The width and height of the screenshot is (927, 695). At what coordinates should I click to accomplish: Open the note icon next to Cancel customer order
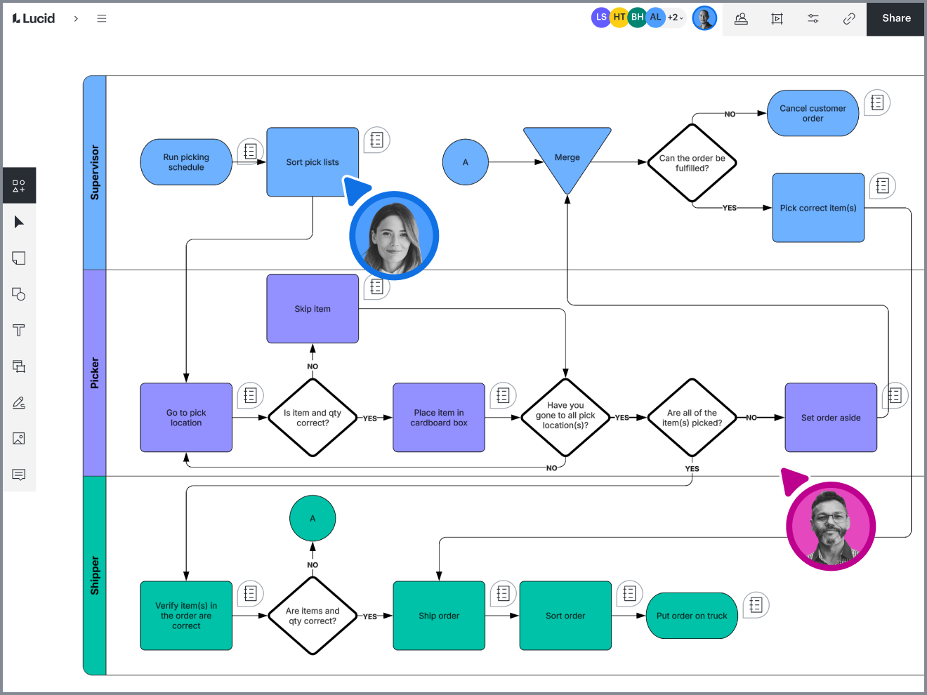tap(877, 102)
